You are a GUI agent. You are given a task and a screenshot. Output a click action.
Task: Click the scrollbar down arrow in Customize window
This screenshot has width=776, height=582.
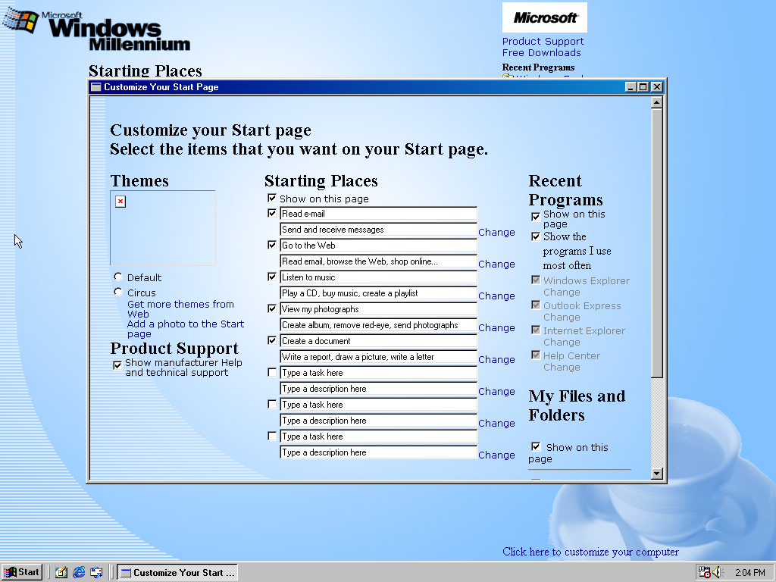point(657,473)
